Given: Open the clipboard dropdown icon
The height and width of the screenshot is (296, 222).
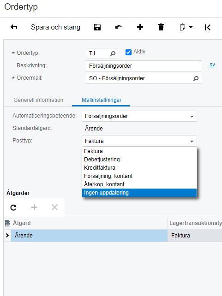Looking at the screenshot, I should coord(186,27).
